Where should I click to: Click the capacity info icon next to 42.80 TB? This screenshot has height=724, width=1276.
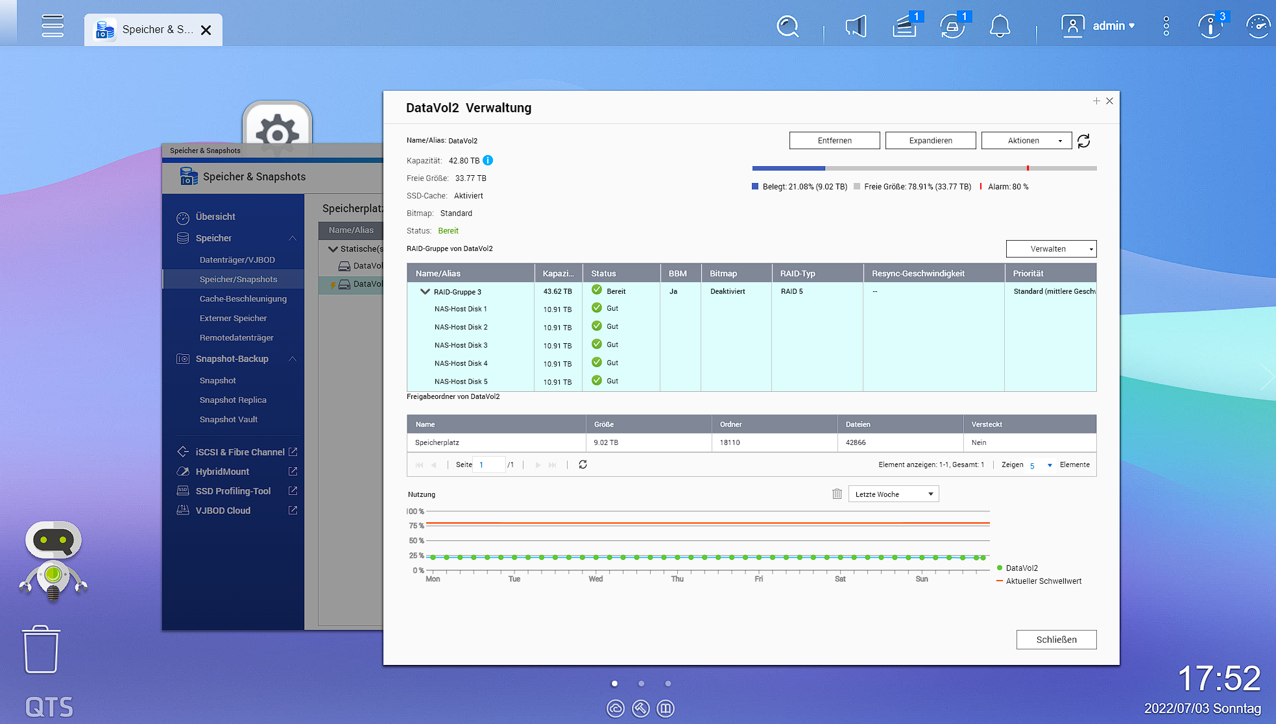click(488, 160)
